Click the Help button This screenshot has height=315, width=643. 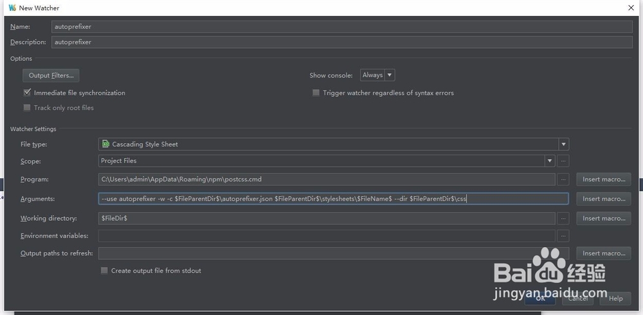click(615, 298)
